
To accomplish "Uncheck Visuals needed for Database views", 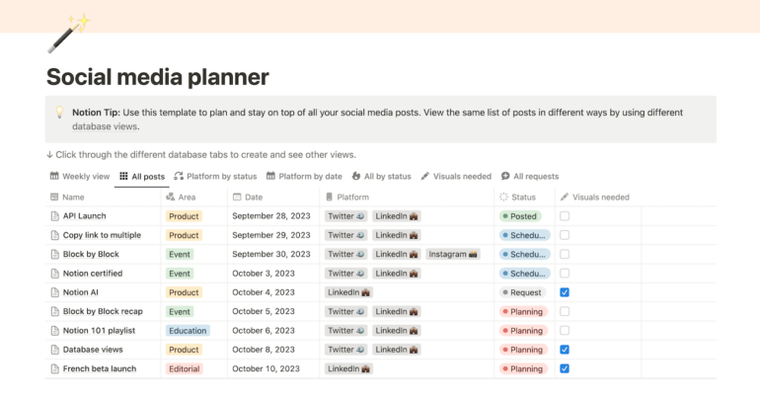I will point(565,350).
